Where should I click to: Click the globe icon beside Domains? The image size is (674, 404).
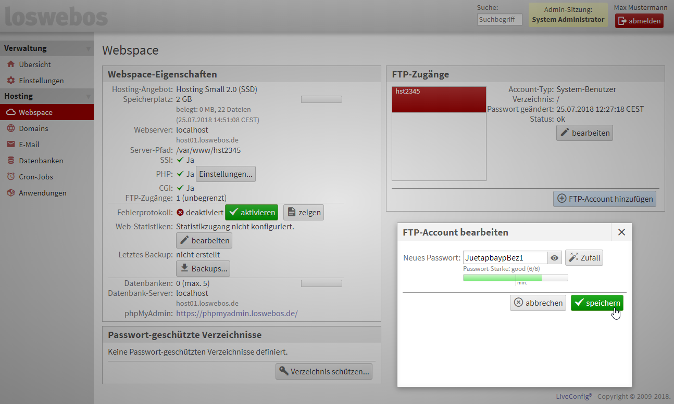(10, 128)
